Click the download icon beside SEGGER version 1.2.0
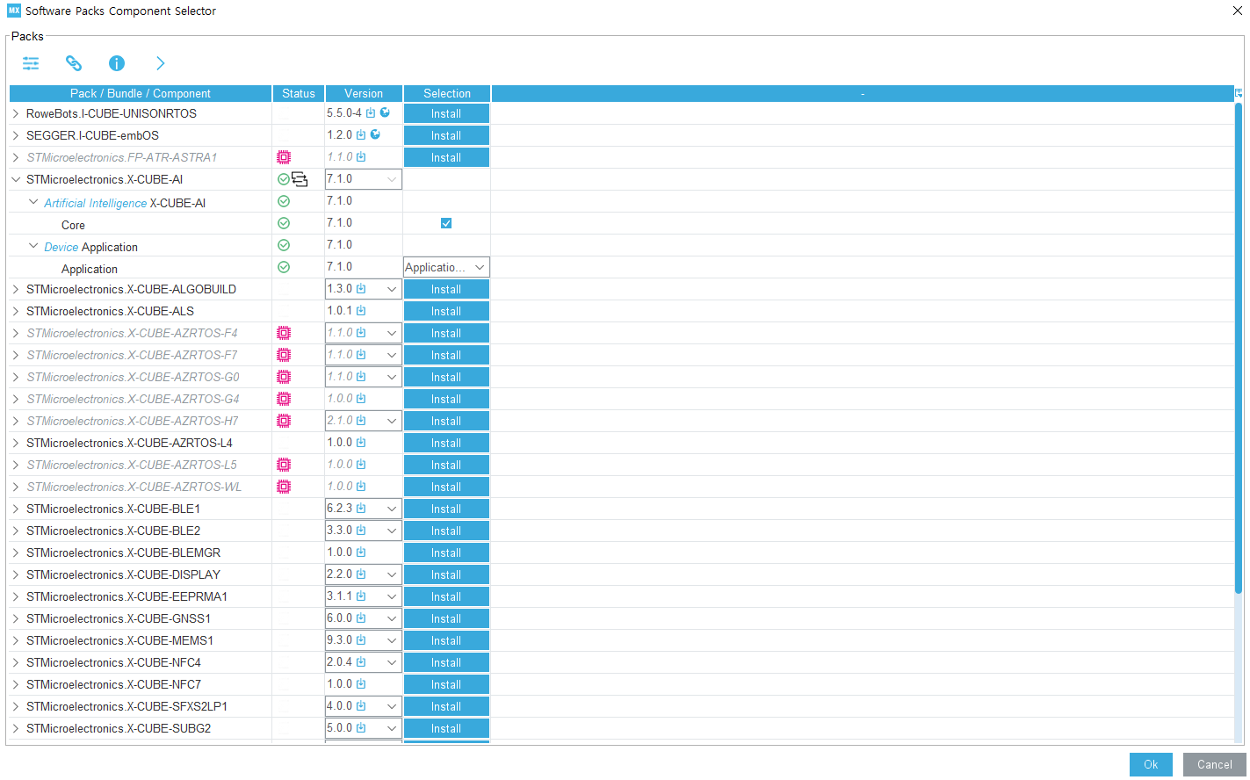Viewport: 1250px width, 780px height. click(361, 134)
